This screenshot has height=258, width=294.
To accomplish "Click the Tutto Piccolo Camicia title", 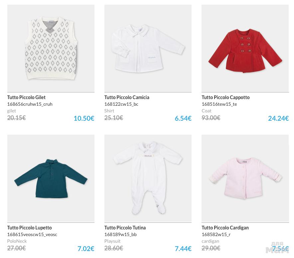I will coord(127,97).
